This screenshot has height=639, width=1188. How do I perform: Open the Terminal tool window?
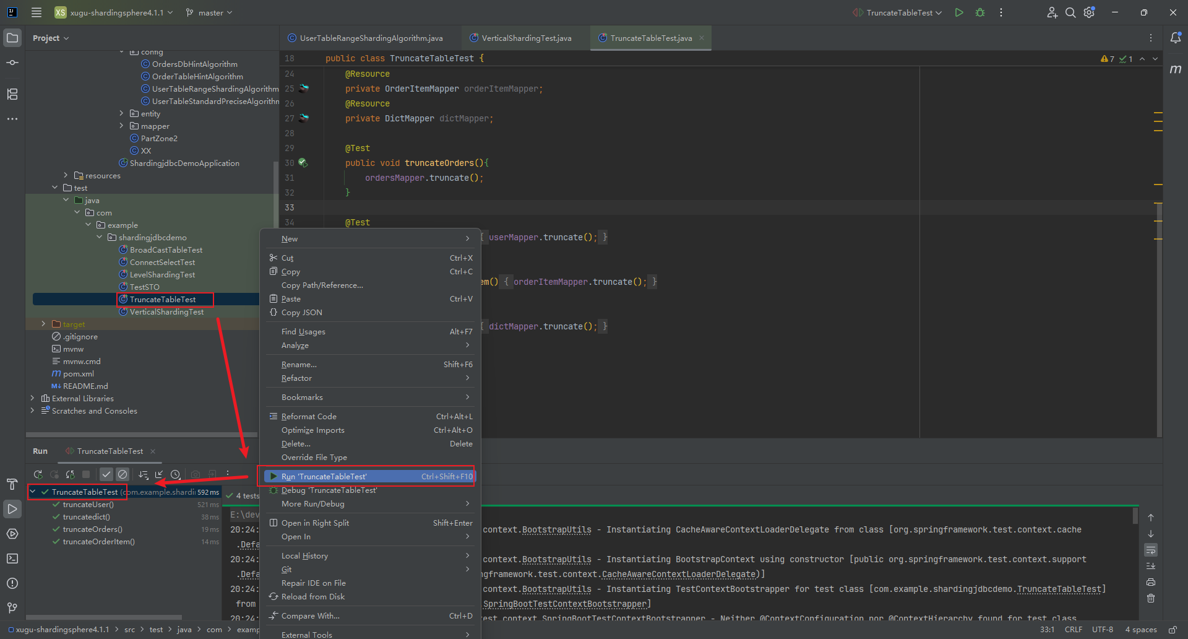tap(12, 559)
